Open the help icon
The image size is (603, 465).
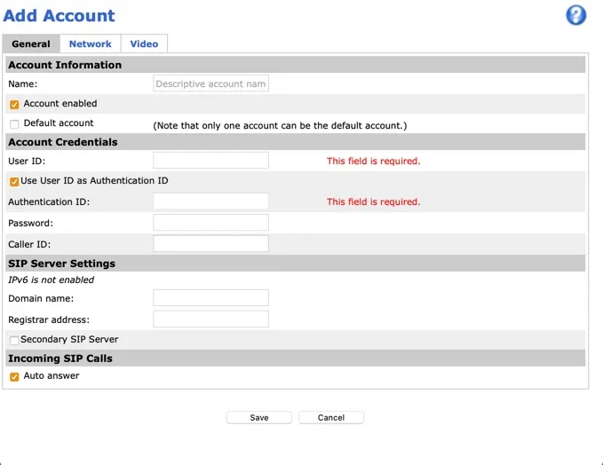pyautogui.click(x=575, y=15)
